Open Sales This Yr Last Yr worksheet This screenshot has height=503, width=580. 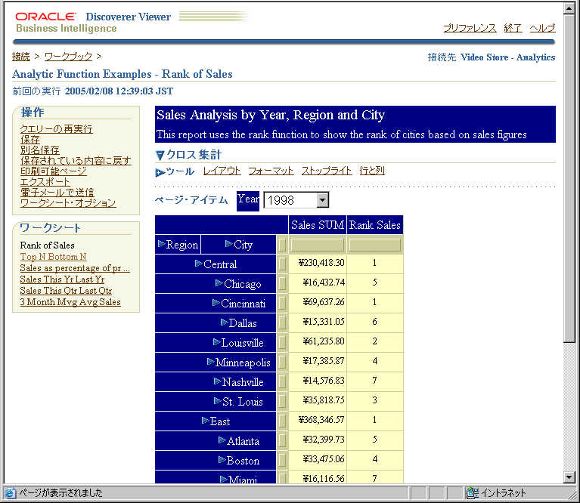[x=62, y=279]
